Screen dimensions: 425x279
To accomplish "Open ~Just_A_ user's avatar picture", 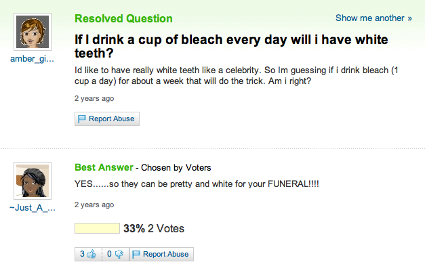I will pos(32,180).
